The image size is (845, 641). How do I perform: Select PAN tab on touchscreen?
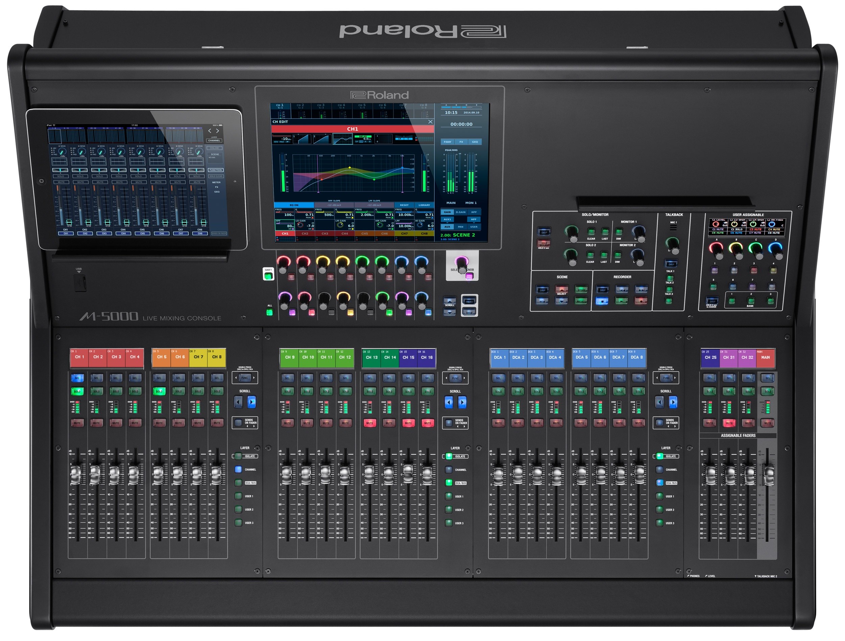click(x=461, y=227)
